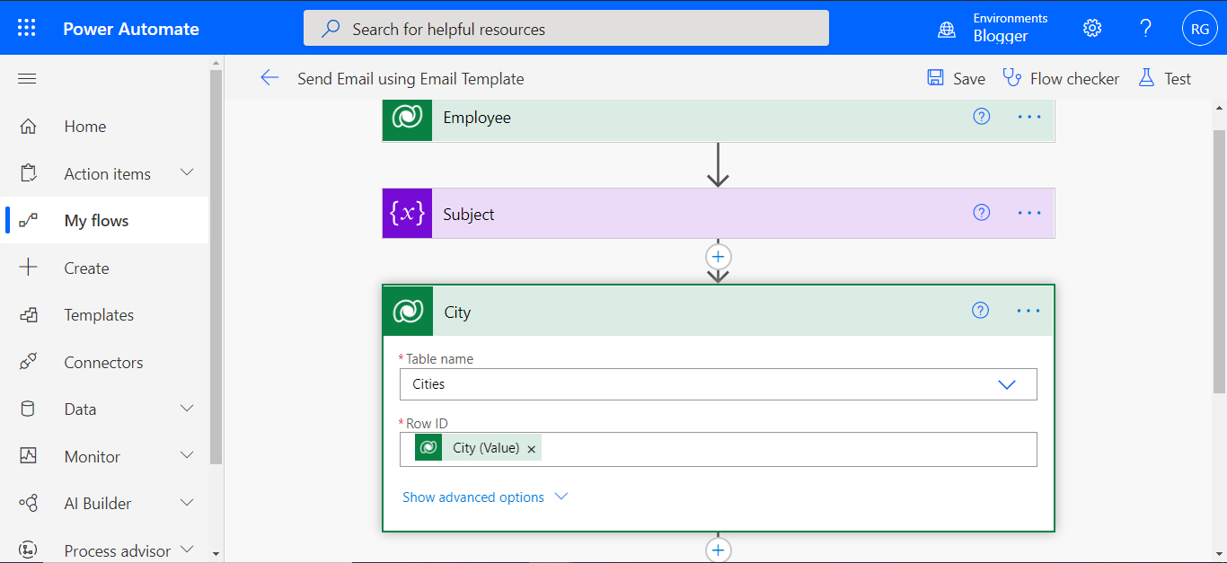Collapse the sidebar with the hamburger icon
The image size is (1227, 563).
pyautogui.click(x=26, y=78)
